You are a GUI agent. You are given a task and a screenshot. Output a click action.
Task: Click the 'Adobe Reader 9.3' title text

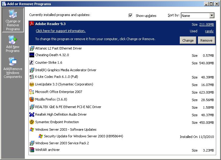pyautogui.click(x=50, y=24)
